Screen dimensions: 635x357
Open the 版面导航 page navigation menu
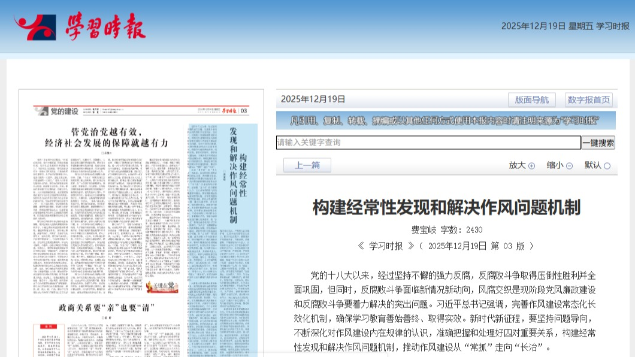(532, 99)
